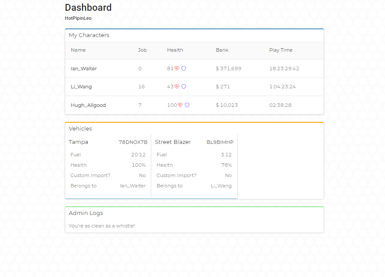Select the Tampa vehicle card title

(x=78, y=142)
